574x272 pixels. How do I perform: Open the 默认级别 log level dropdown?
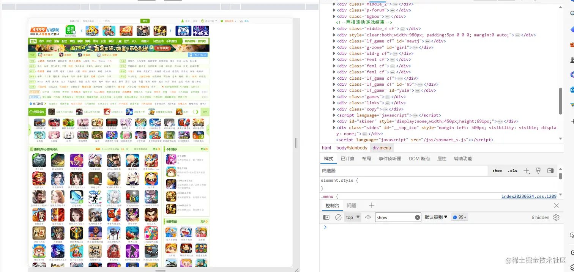coord(436,217)
